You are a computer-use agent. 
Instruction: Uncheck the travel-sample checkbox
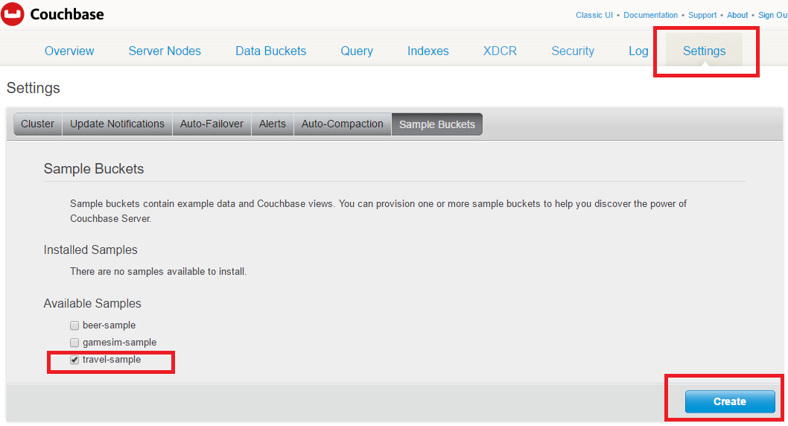pyautogui.click(x=74, y=360)
